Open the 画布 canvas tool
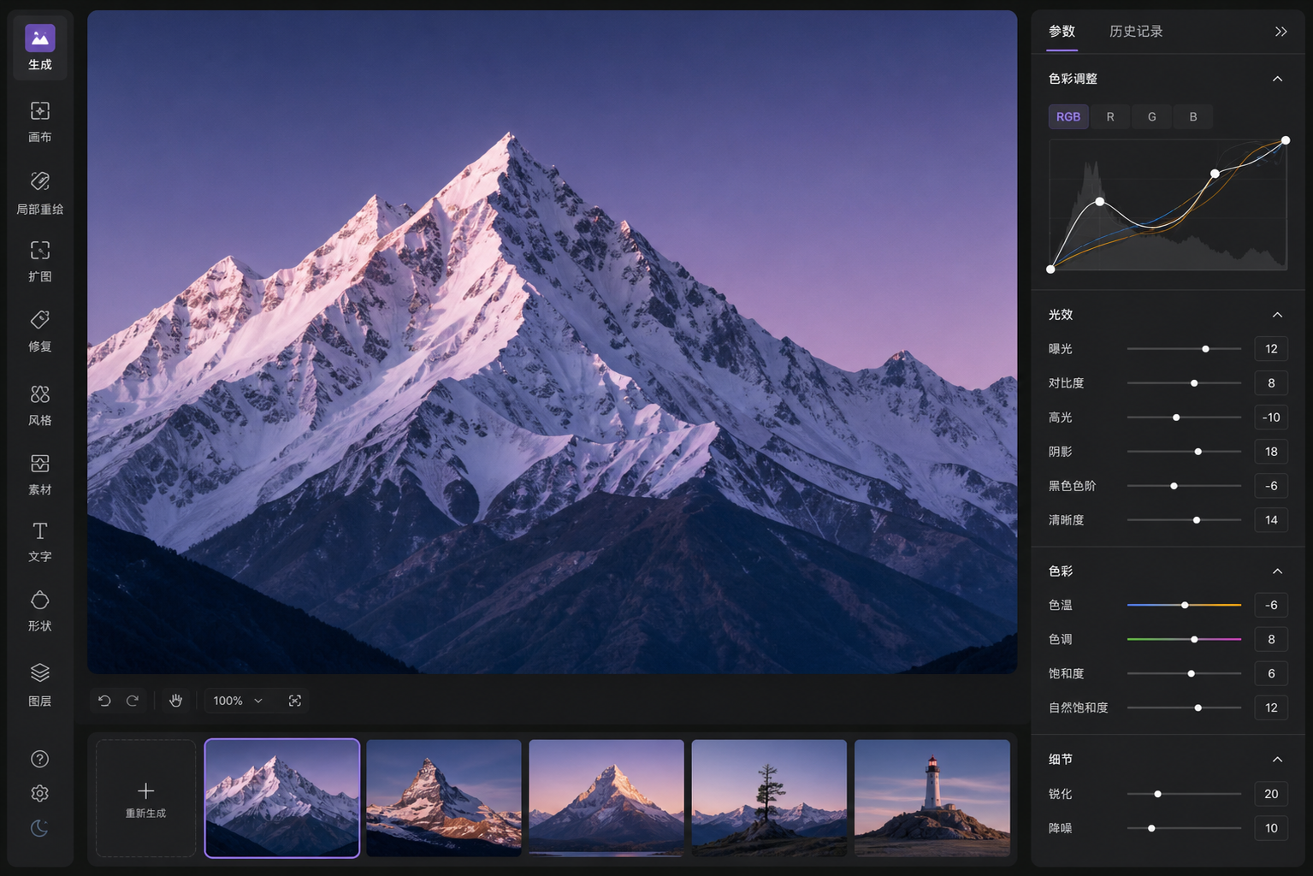The width and height of the screenshot is (1313, 876). pyautogui.click(x=40, y=121)
